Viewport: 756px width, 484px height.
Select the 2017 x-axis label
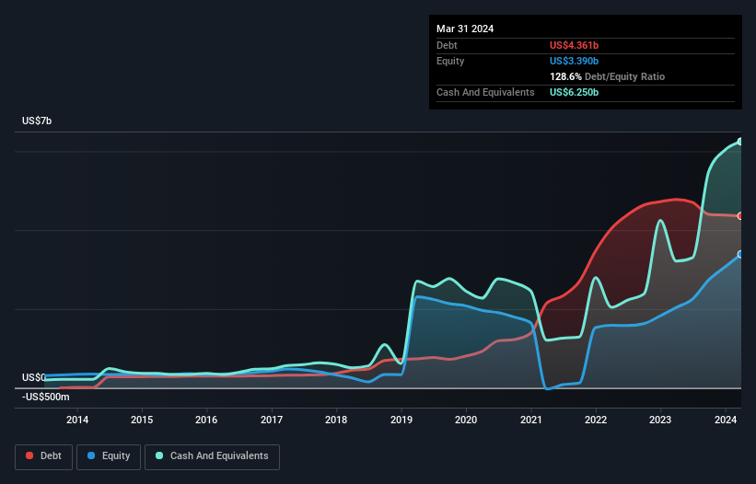272,420
